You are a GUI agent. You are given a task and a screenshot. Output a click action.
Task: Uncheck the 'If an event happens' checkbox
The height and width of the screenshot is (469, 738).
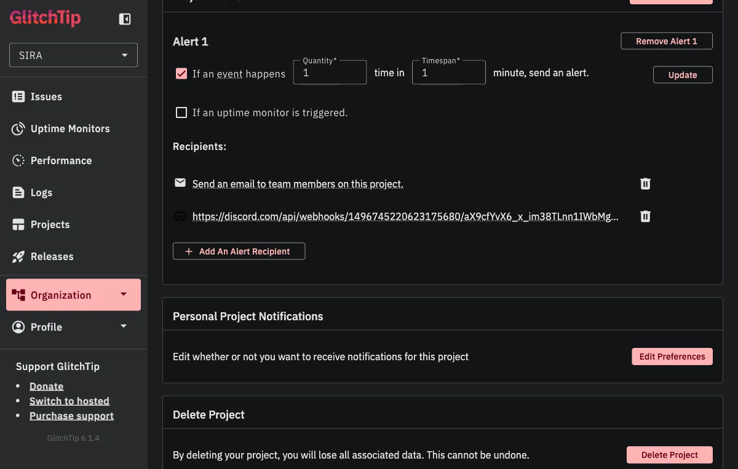click(181, 74)
